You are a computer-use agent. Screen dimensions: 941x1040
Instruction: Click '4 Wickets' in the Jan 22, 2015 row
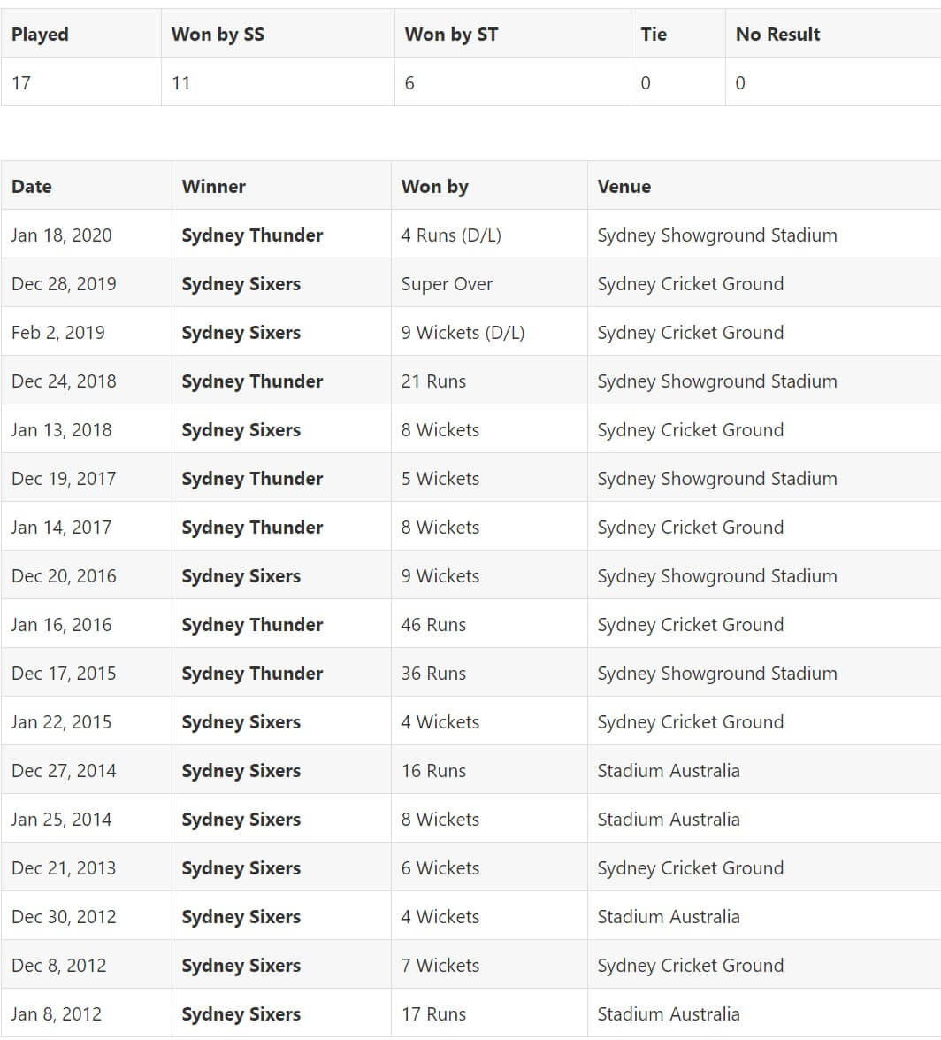(440, 721)
